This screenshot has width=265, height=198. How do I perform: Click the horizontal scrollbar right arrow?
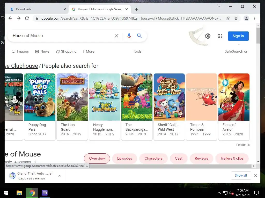254,166
